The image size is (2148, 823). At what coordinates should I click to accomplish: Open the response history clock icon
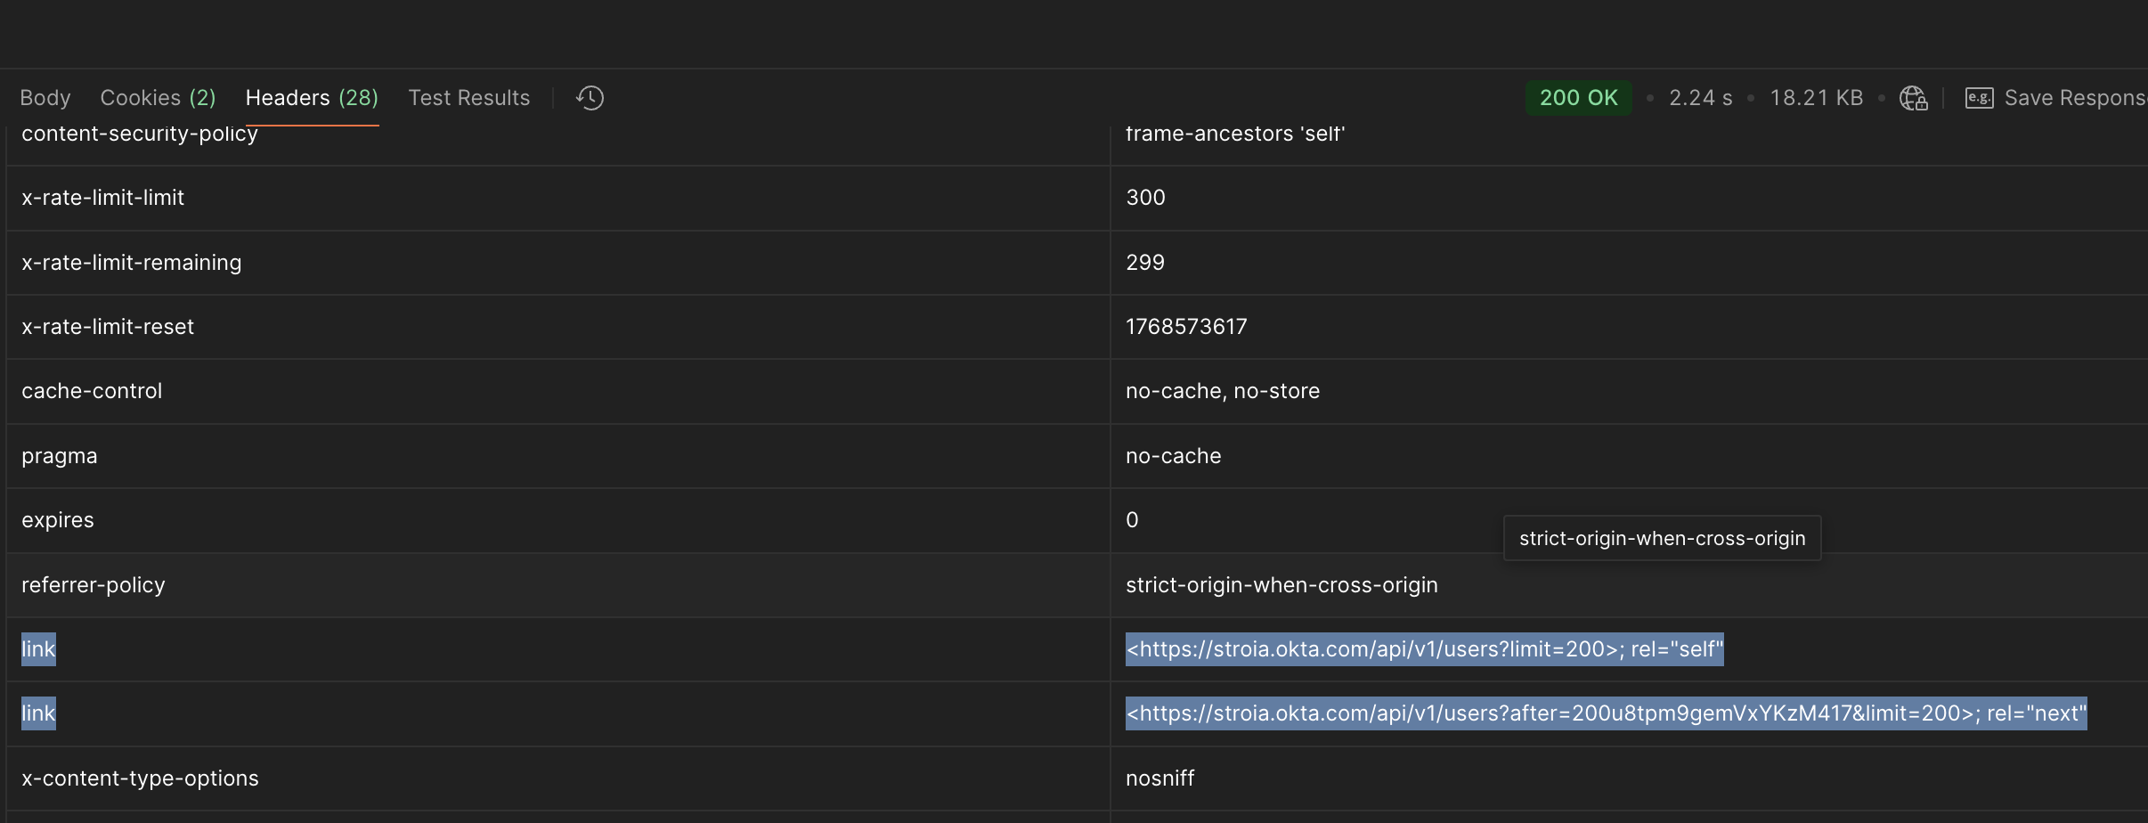590,98
